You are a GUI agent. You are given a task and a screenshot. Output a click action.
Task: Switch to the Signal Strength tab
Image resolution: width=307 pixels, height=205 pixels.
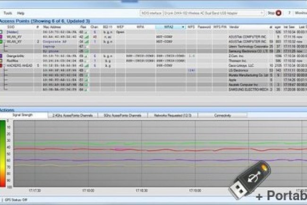coord(24,115)
